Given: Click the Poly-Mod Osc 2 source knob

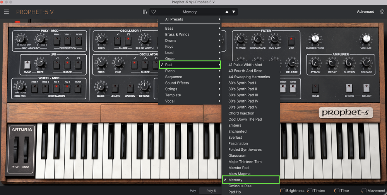Looking at the screenshot, I should [40, 39].
